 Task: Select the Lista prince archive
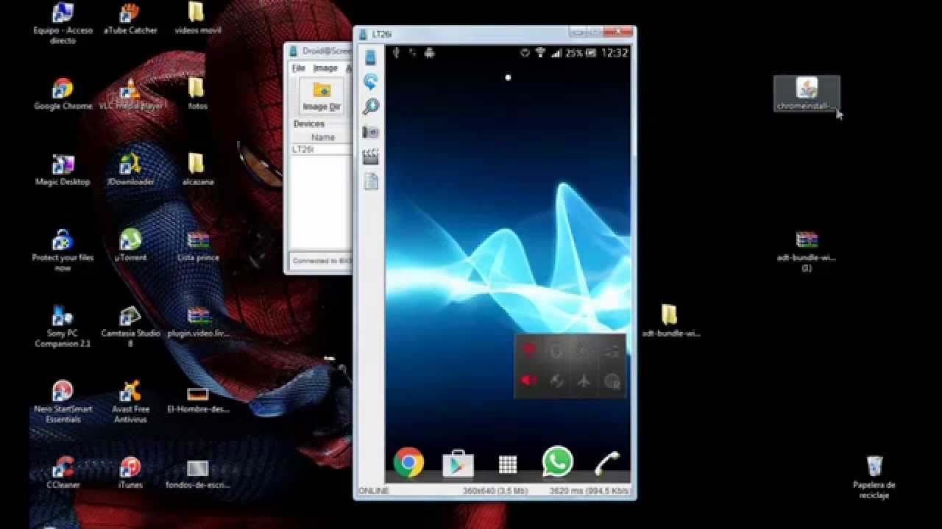[198, 245]
